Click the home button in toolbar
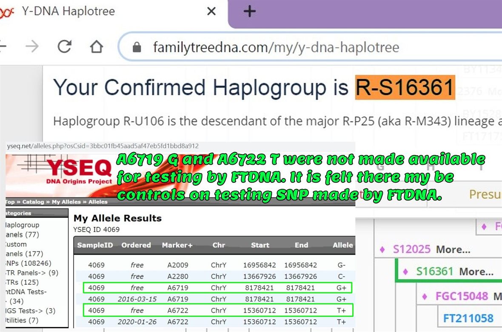The height and width of the screenshot is (332, 502). tap(97, 46)
